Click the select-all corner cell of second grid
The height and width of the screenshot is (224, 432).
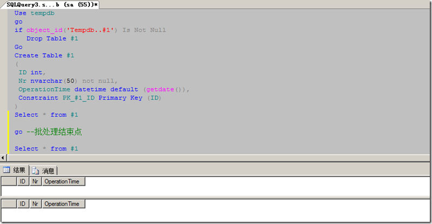(9, 204)
